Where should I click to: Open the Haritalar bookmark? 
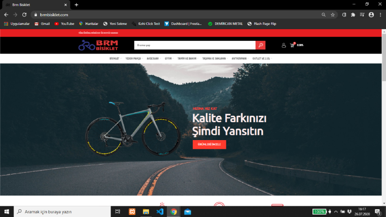(x=89, y=24)
